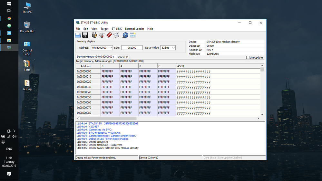This screenshot has height=181, width=322.
Task: Expand the Data Width dropdown
Action: point(173,48)
